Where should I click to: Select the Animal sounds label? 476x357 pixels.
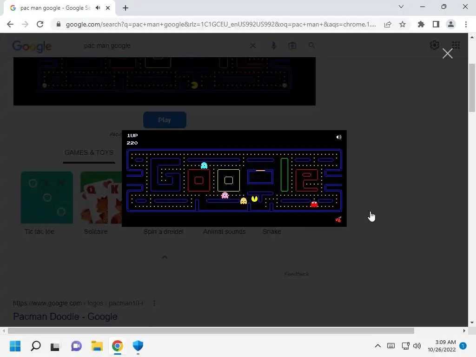pos(225,231)
